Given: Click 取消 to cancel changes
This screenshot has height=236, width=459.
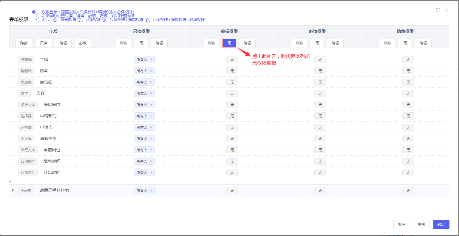Looking at the screenshot, I should pos(401,224).
